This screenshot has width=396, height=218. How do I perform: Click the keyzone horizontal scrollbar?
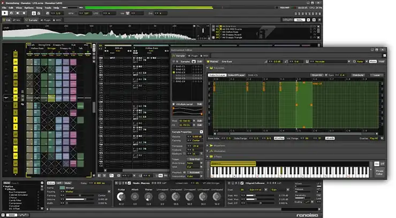click(296, 134)
